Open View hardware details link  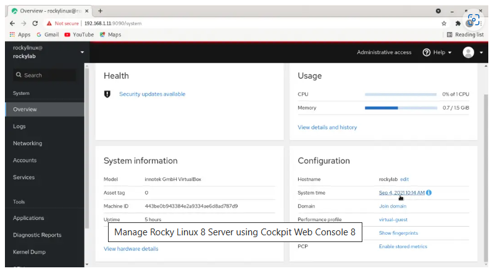point(131,249)
